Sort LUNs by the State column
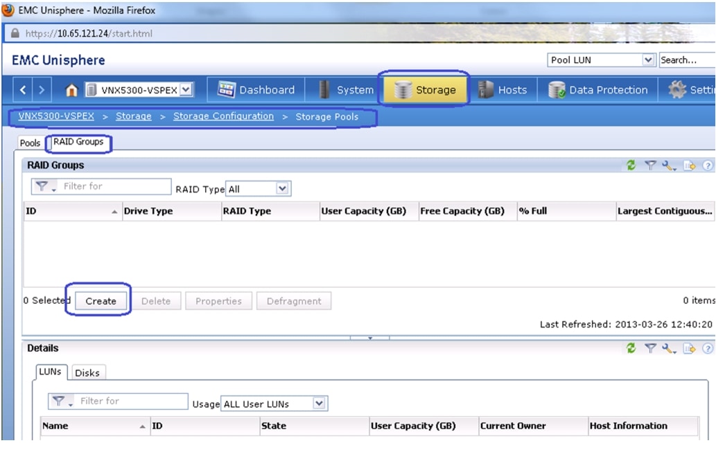Screen dimensions: 716x461 point(314,426)
